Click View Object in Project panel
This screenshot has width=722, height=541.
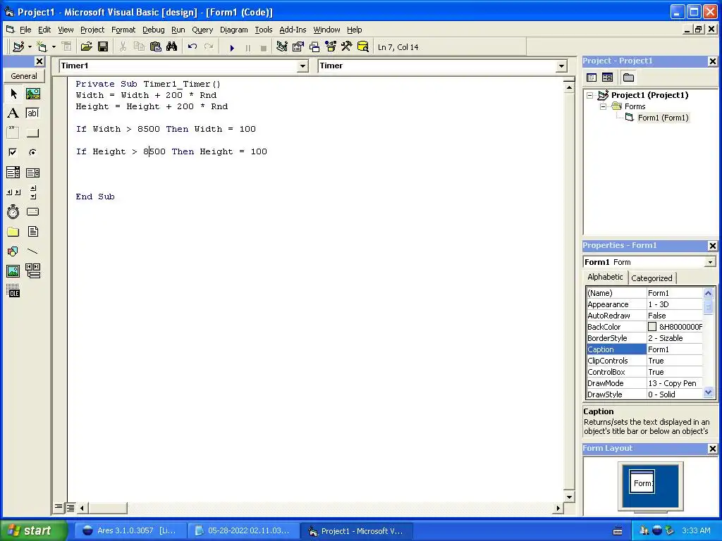pos(607,77)
